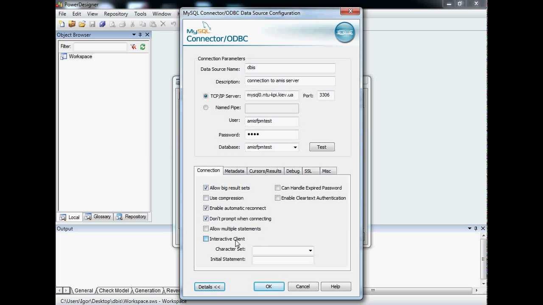Click the Save floppy toolbar icon
The image size is (543, 305).
click(x=92, y=24)
